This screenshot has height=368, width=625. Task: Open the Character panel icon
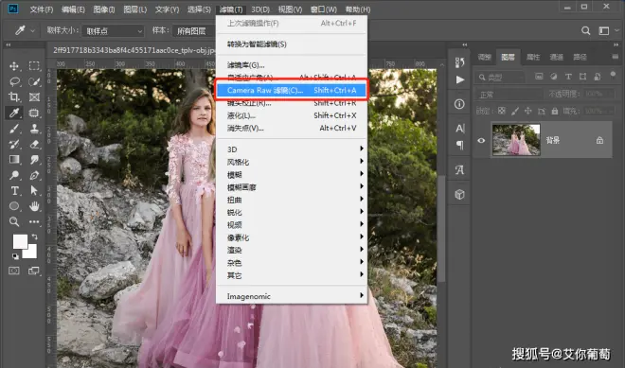[459, 129]
